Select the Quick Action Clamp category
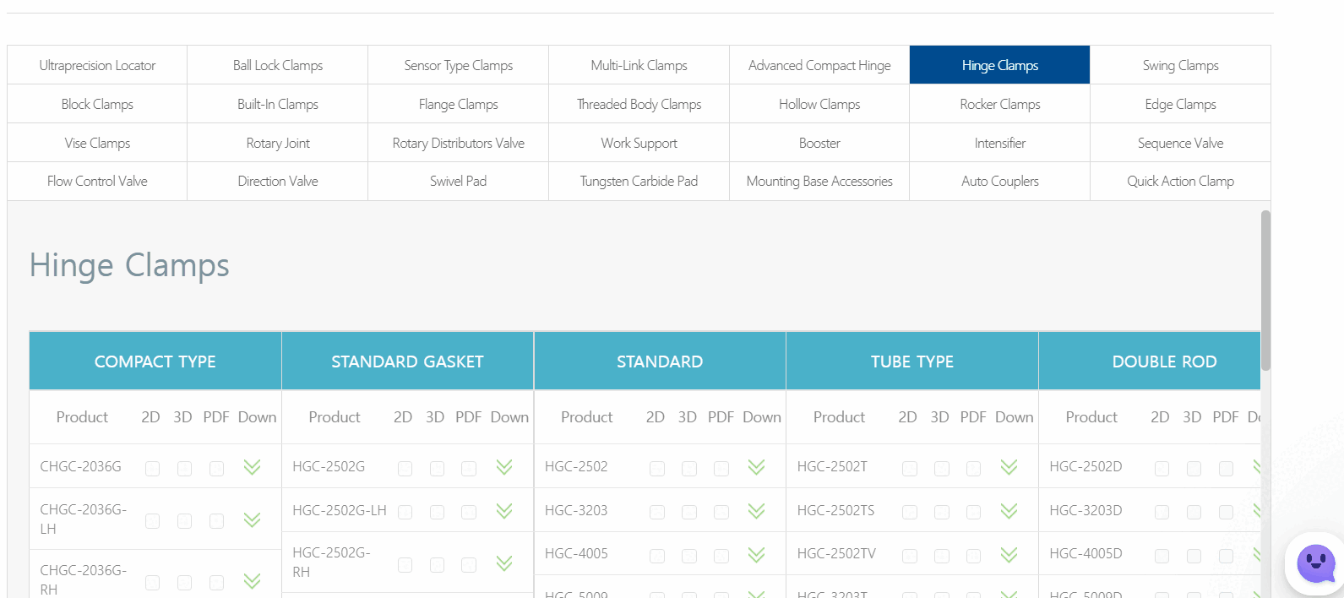 [1180, 181]
